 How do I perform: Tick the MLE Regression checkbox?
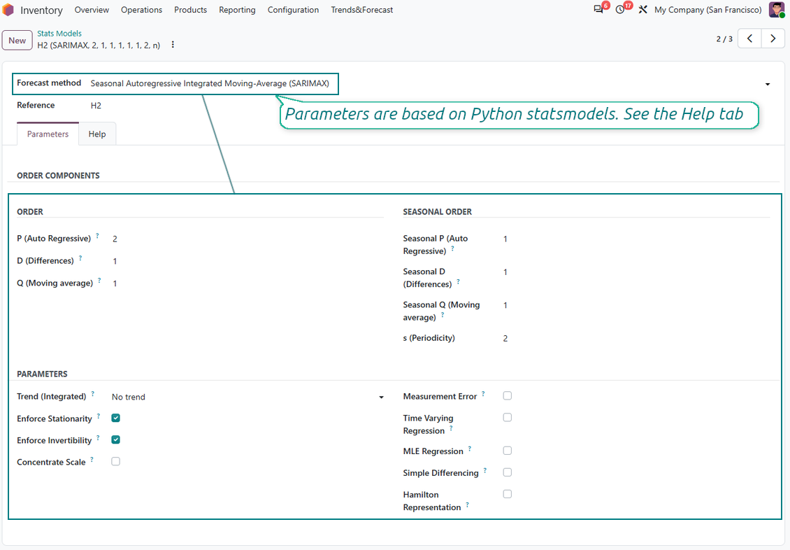[508, 451]
